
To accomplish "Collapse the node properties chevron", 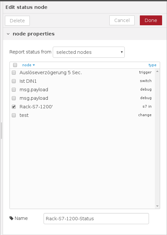I will (x=8, y=34).
